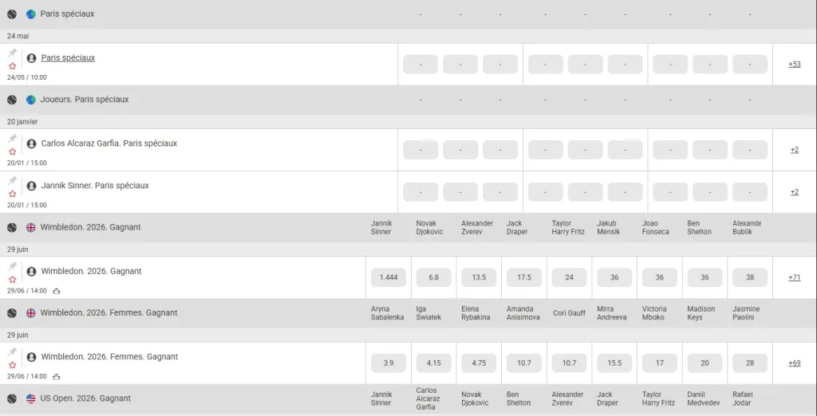Choose Jack Draper odds 17.5
Image resolution: width=817 pixels, height=416 pixels.
[x=524, y=277]
